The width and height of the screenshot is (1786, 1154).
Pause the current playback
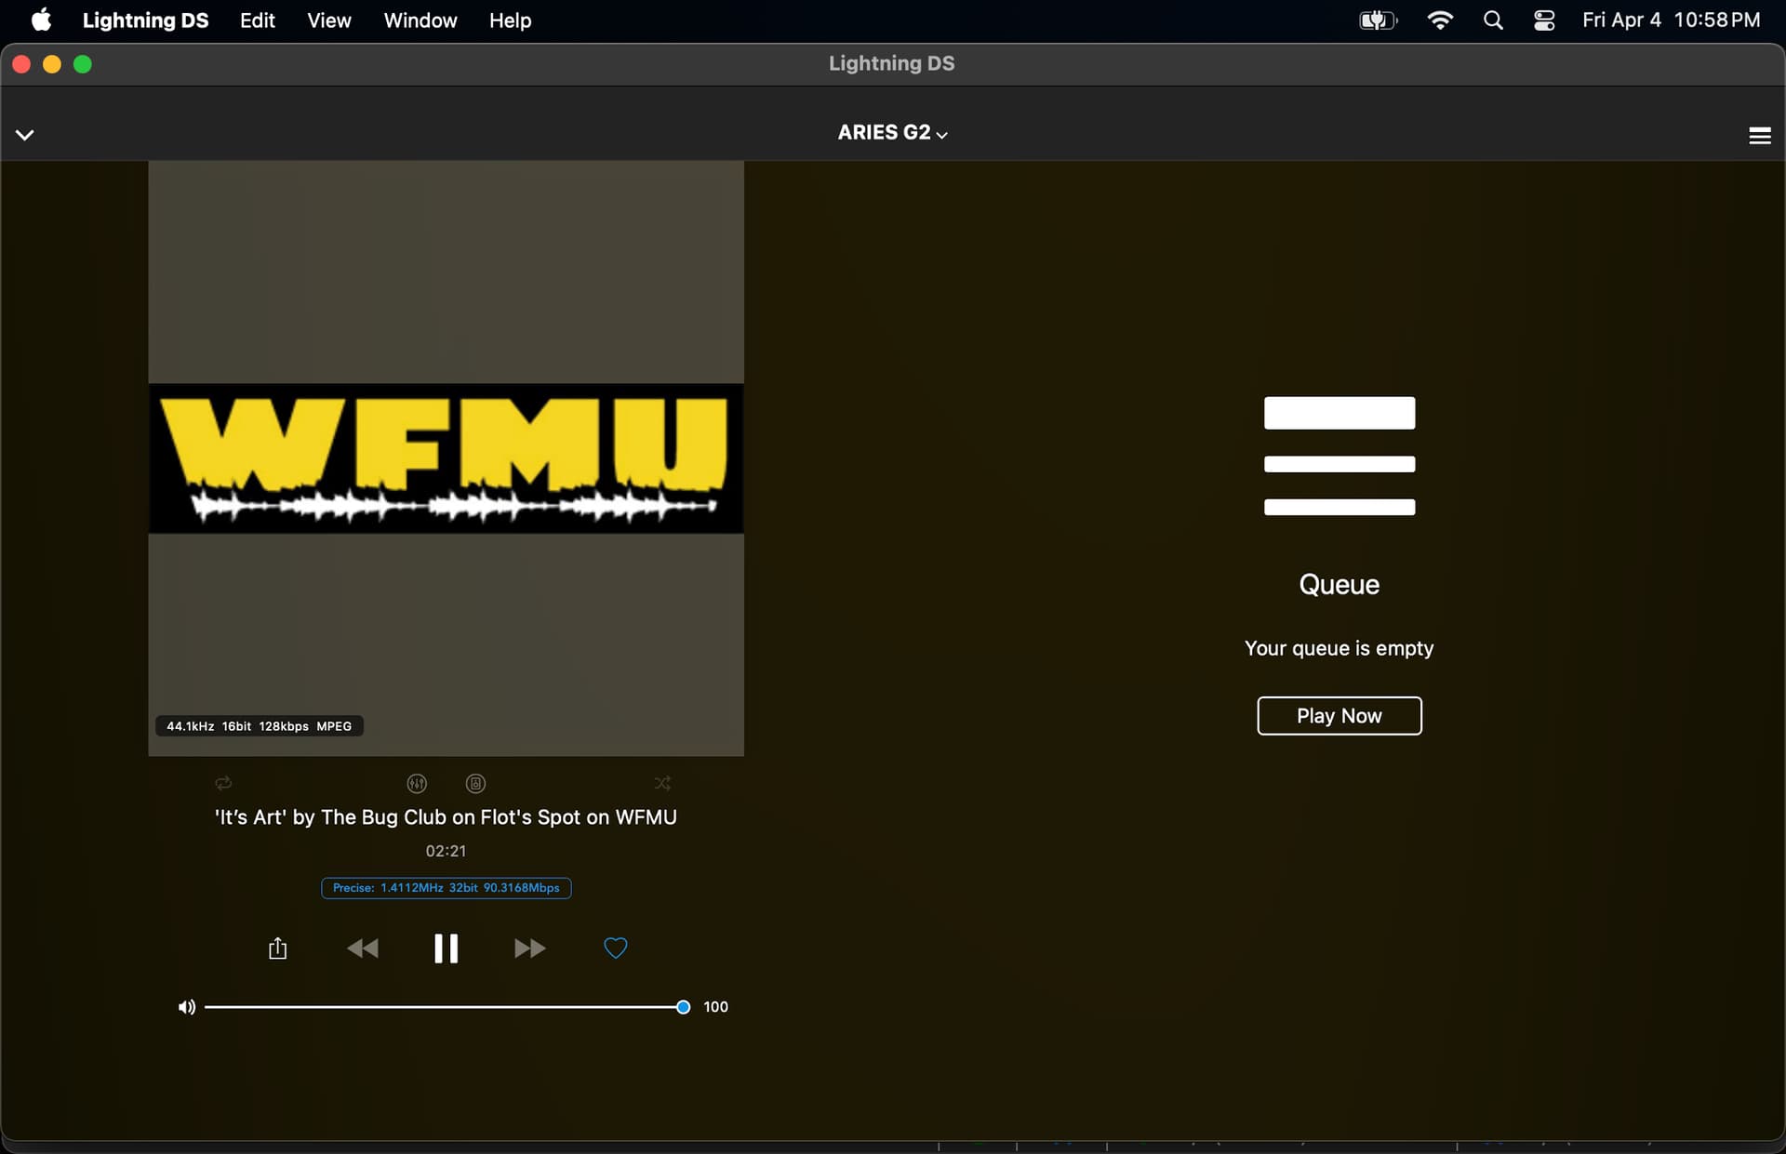coord(446,948)
